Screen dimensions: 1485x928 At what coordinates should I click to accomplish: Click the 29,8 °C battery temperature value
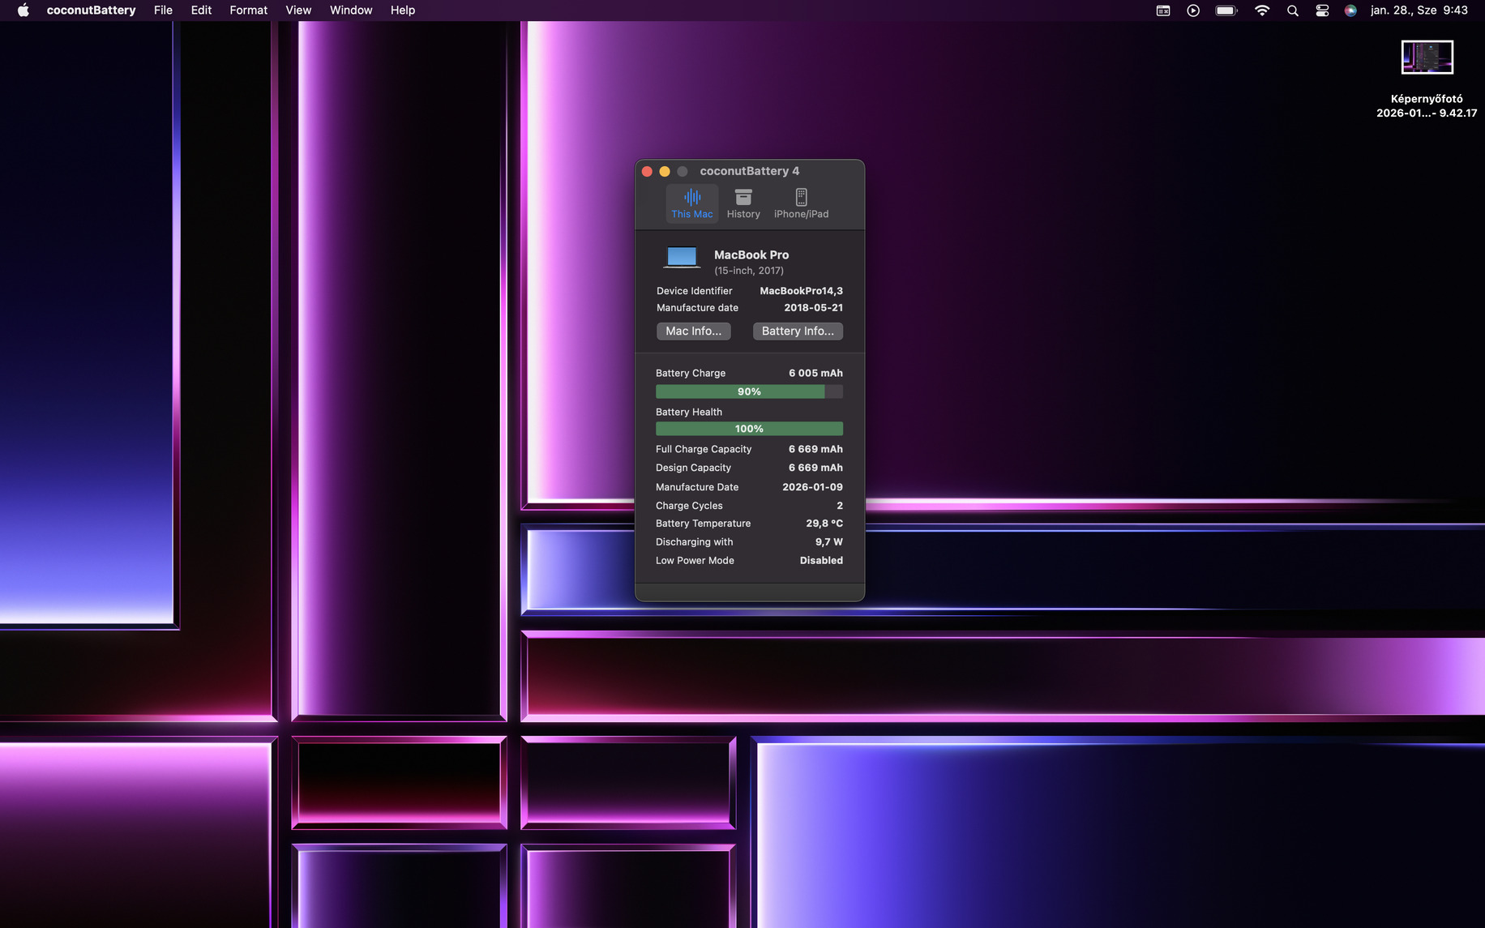tap(824, 524)
